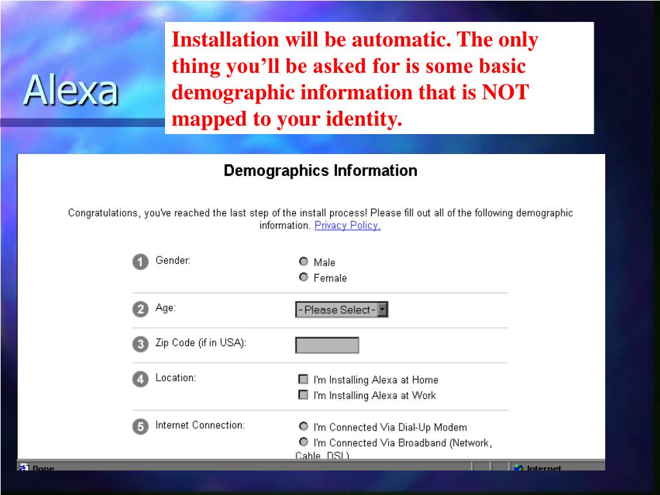Screen dimensions: 660x495
Task: Click the 'Gender:' label
Action: (173, 260)
